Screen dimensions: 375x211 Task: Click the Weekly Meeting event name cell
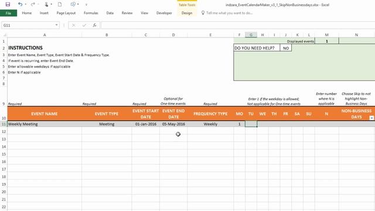click(45, 124)
